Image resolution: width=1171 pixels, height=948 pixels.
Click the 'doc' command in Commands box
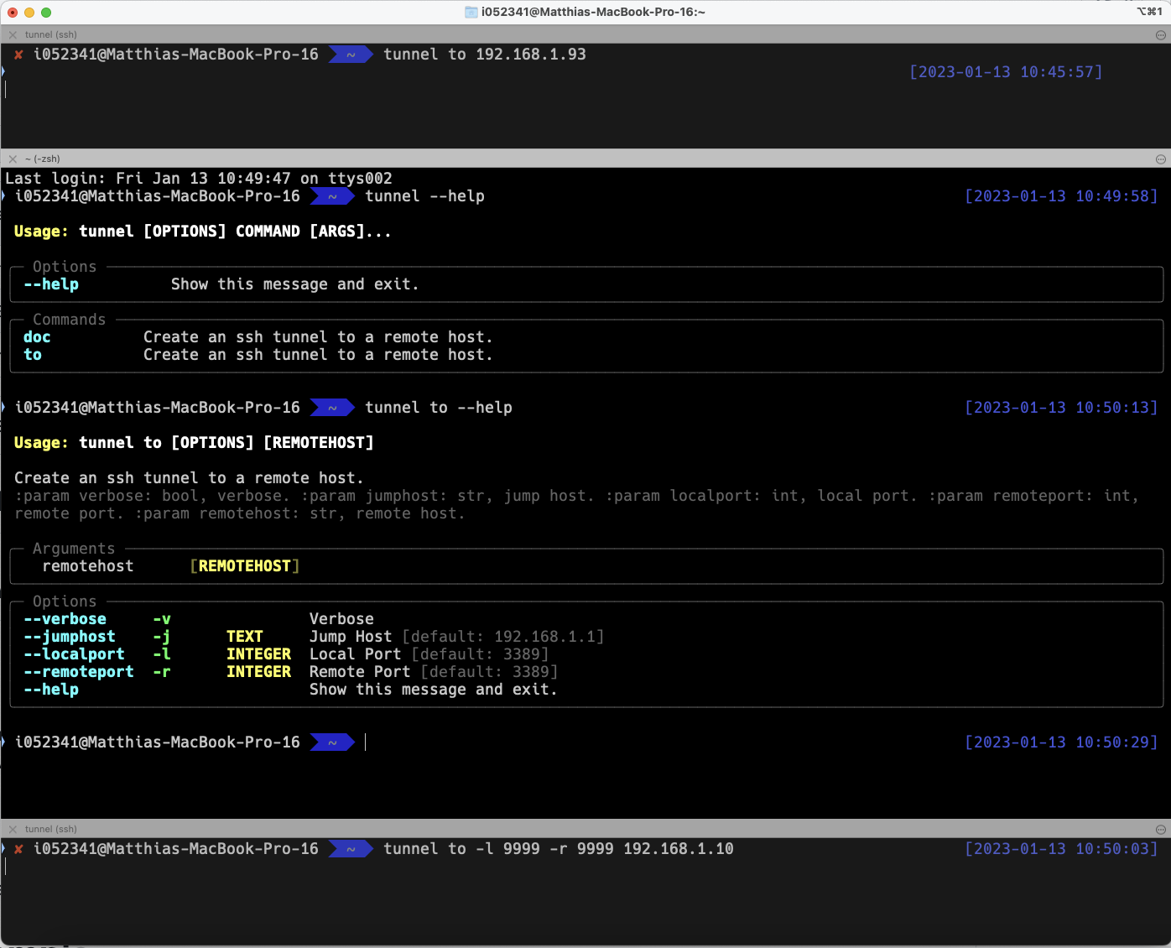coord(37,337)
